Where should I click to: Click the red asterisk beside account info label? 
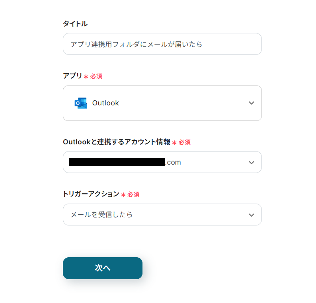click(174, 143)
